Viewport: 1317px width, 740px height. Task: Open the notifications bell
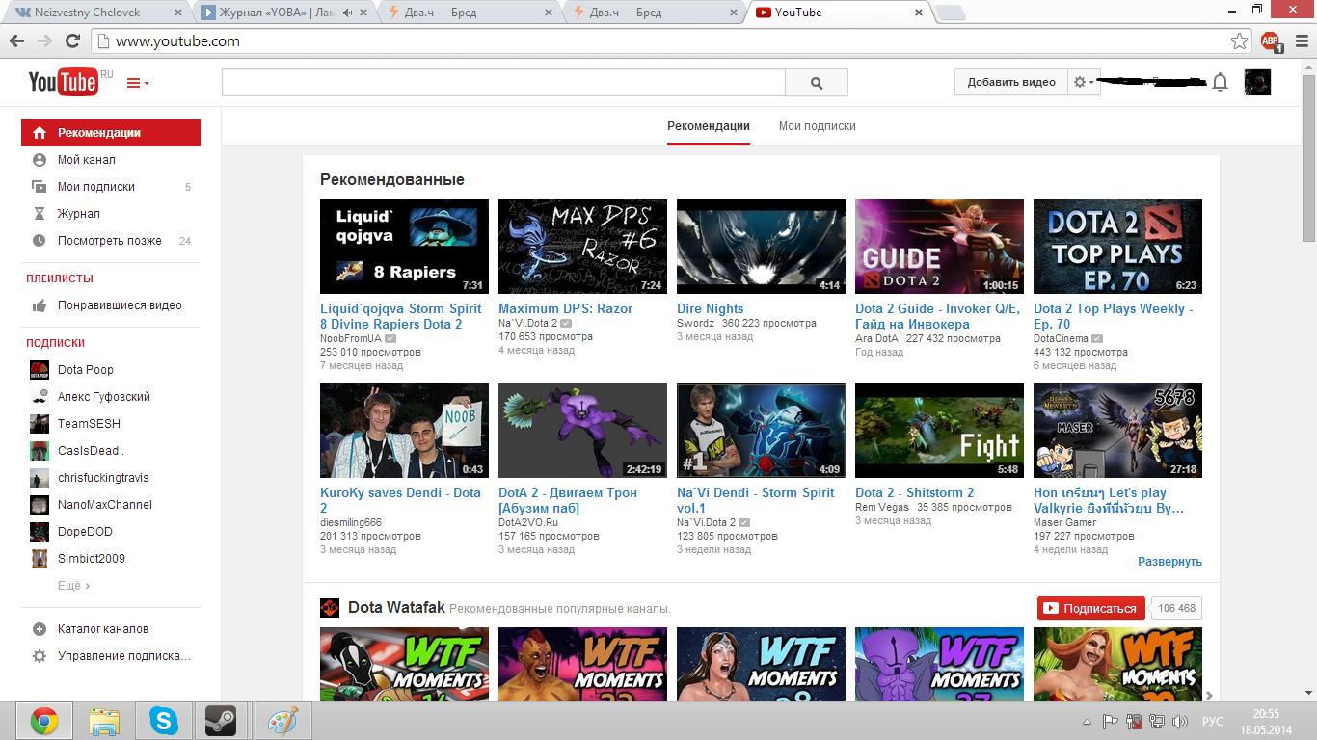point(1220,82)
